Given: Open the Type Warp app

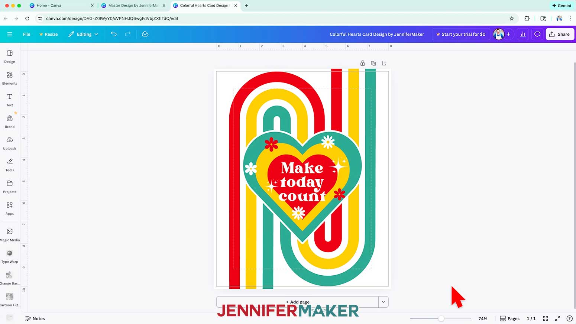Looking at the screenshot, I should click(10, 256).
